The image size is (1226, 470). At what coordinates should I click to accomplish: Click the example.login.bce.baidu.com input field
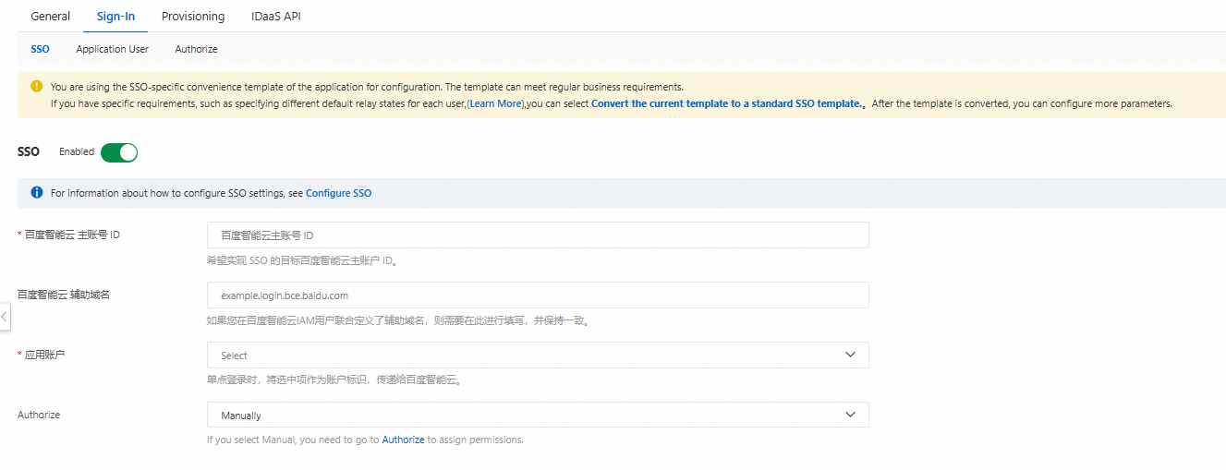pos(538,295)
